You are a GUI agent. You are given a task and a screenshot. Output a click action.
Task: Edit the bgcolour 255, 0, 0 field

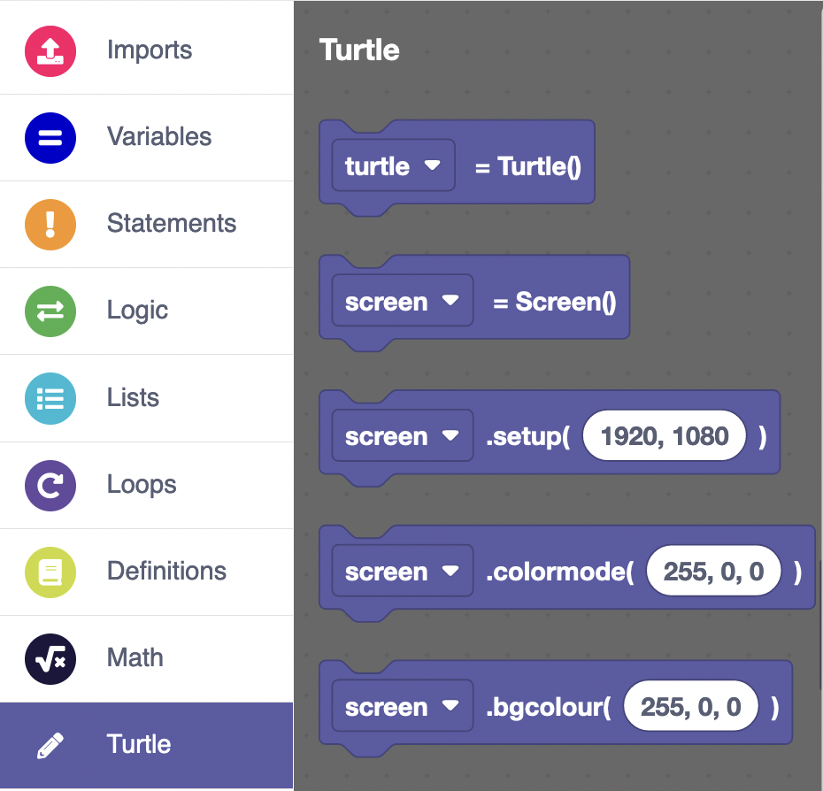pyautogui.click(x=690, y=707)
